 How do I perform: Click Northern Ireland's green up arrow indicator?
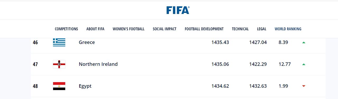point(304,64)
